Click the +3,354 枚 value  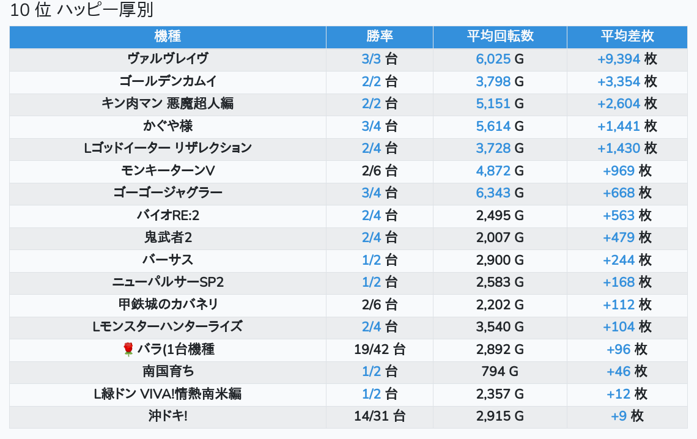coord(627,81)
